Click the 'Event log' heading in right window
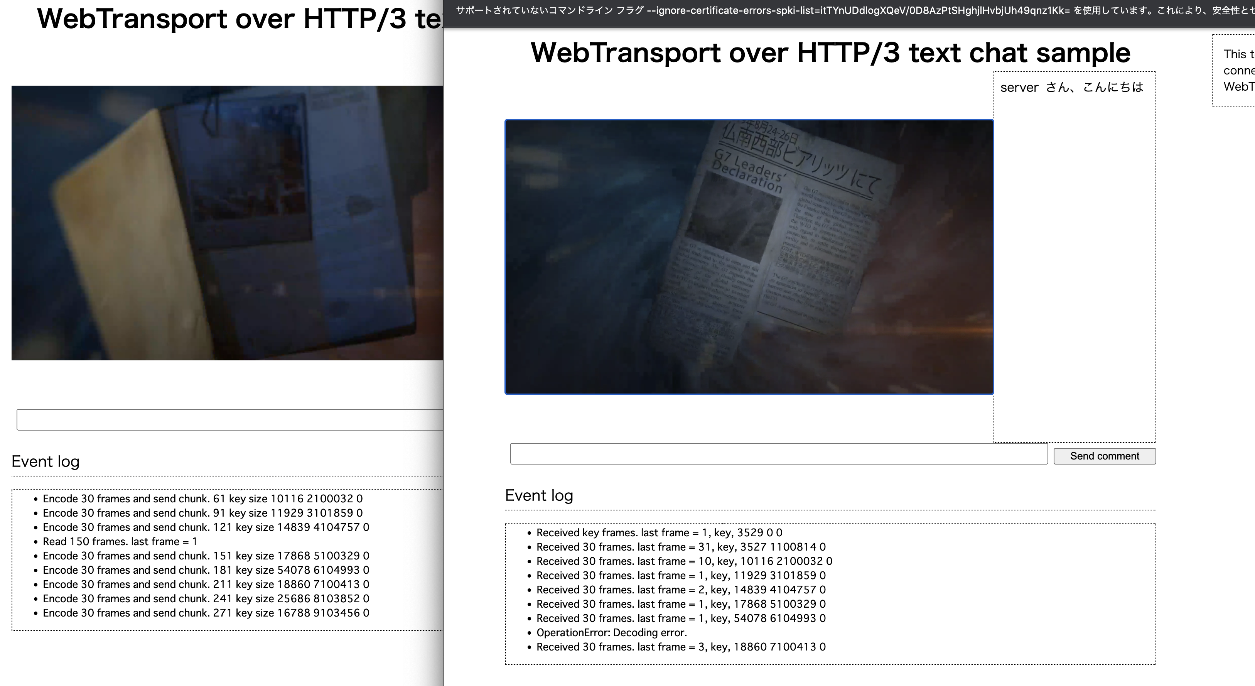Image resolution: width=1255 pixels, height=686 pixels. point(539,495)
